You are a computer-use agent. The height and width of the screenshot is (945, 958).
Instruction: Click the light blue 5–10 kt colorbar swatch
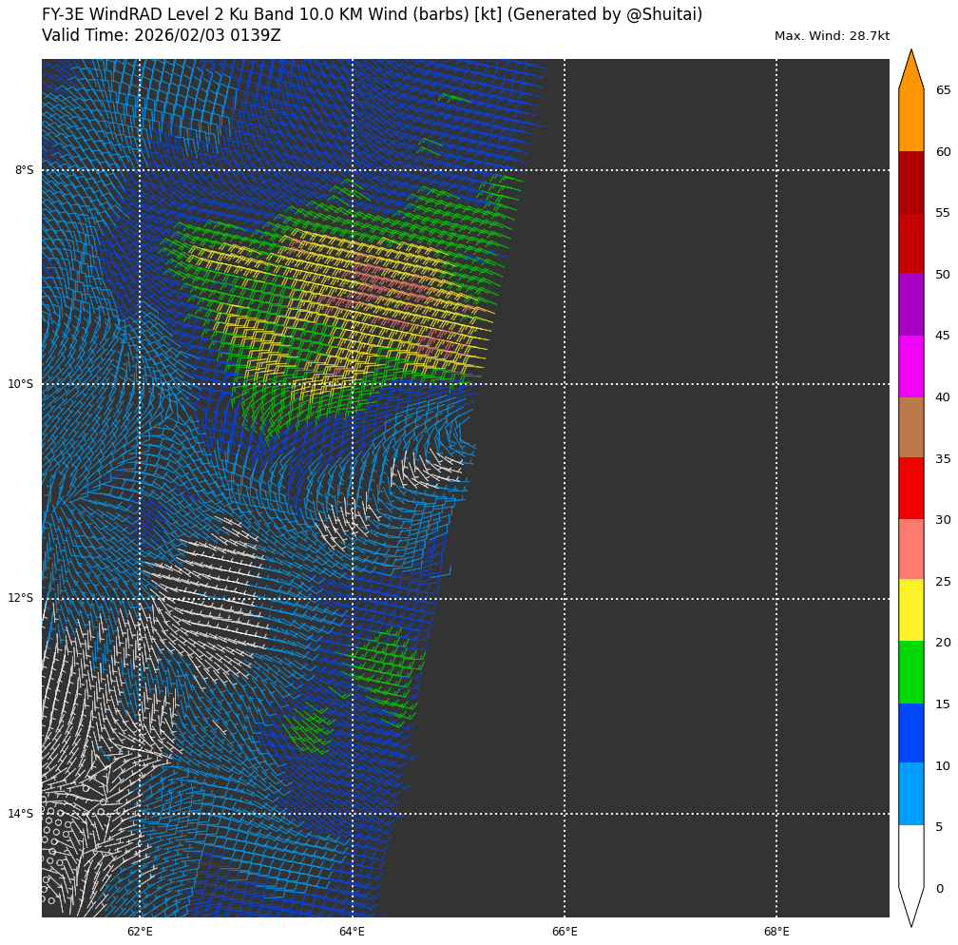click(x=910, y=794)
